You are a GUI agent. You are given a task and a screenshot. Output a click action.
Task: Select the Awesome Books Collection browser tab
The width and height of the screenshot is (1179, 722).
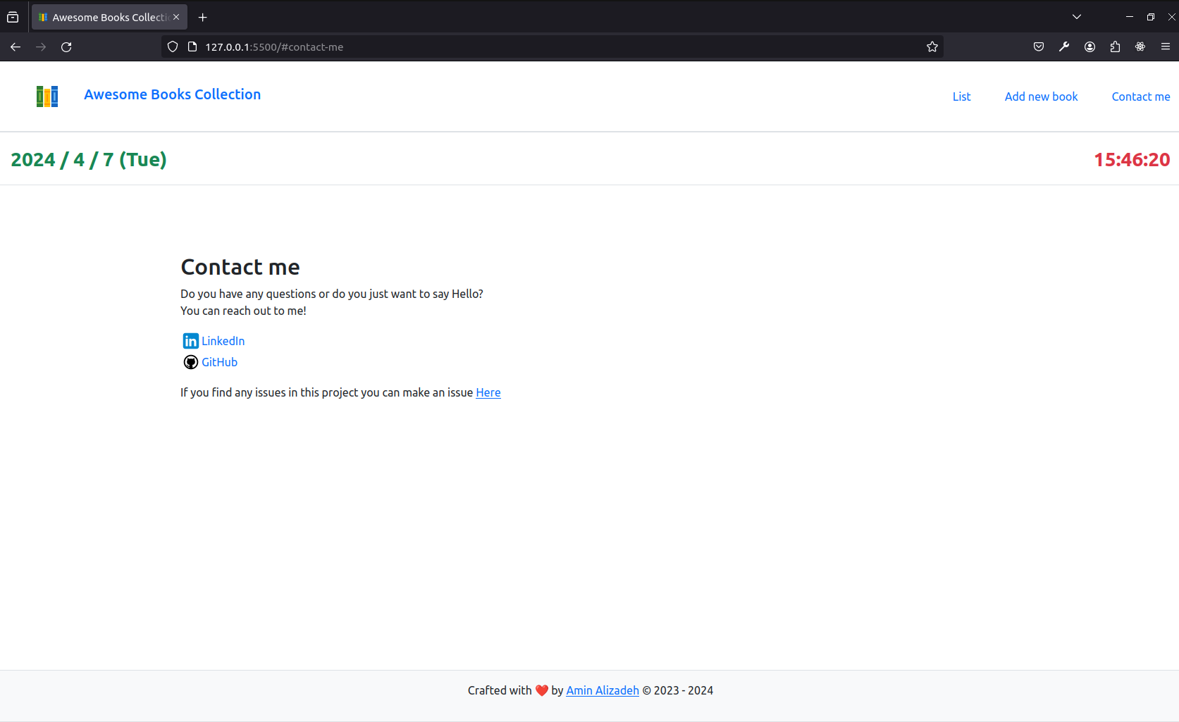(x=109, y=17)
